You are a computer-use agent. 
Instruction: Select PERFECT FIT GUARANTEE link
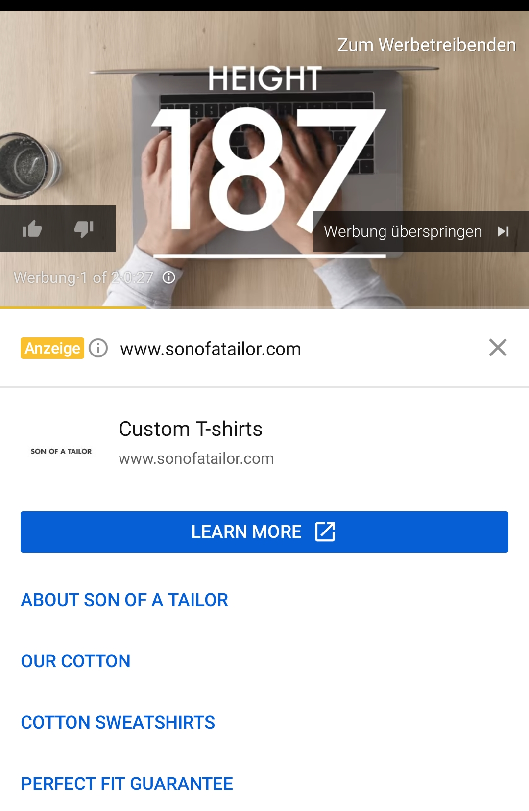coord(127,784)
